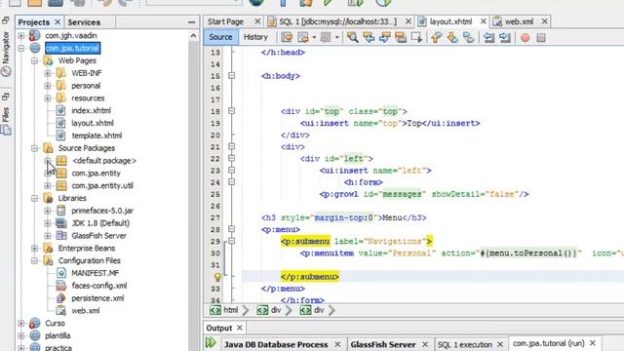Select the plantilla project
624x351 pixels.
click(58, 335)
